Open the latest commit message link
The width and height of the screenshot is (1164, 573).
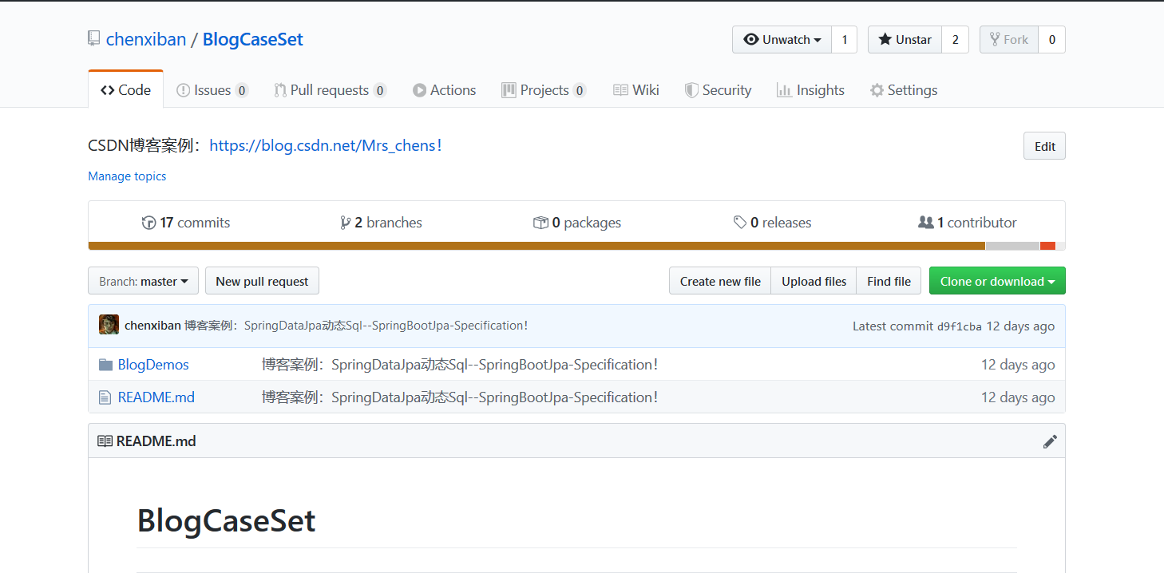(356, 326)
